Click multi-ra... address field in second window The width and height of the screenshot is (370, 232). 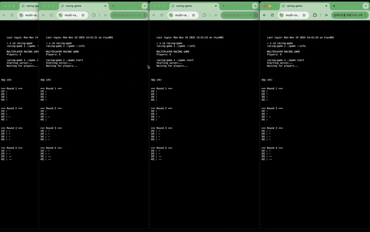72,15
